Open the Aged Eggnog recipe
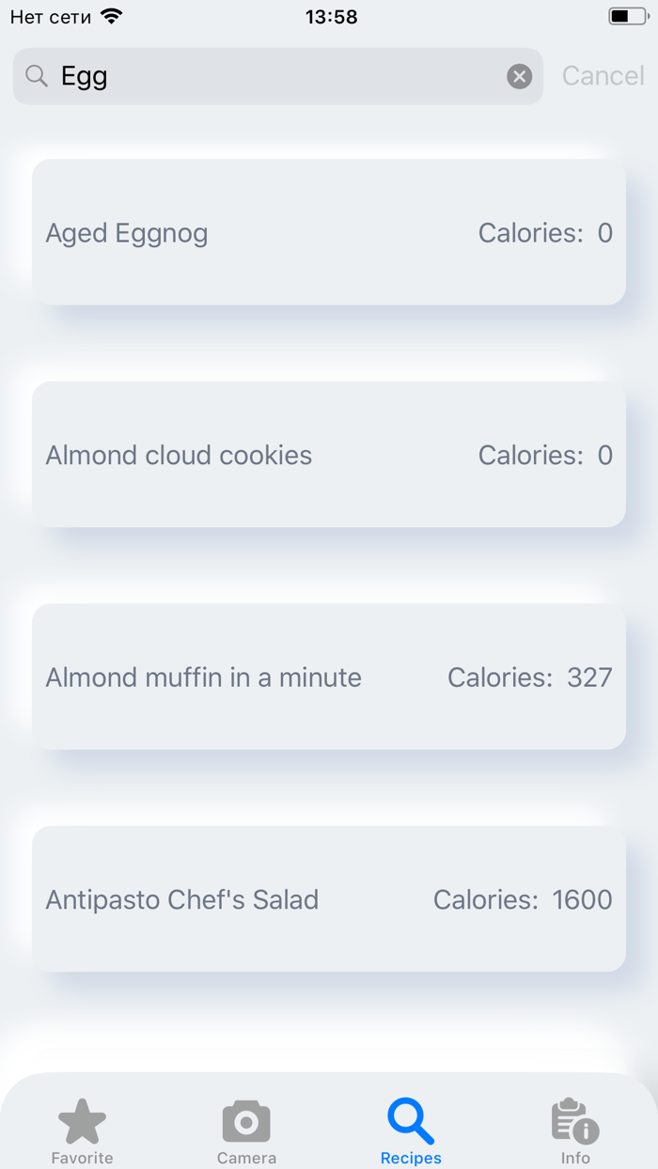Image resolution: width=658 pixels, height=1169 pixels. click(x=329, y=232)
